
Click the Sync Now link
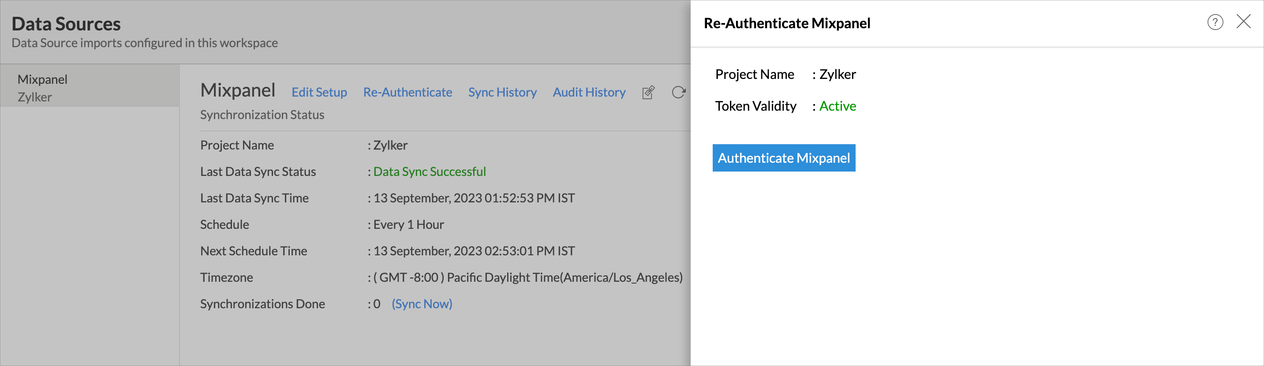click(422, 304)
